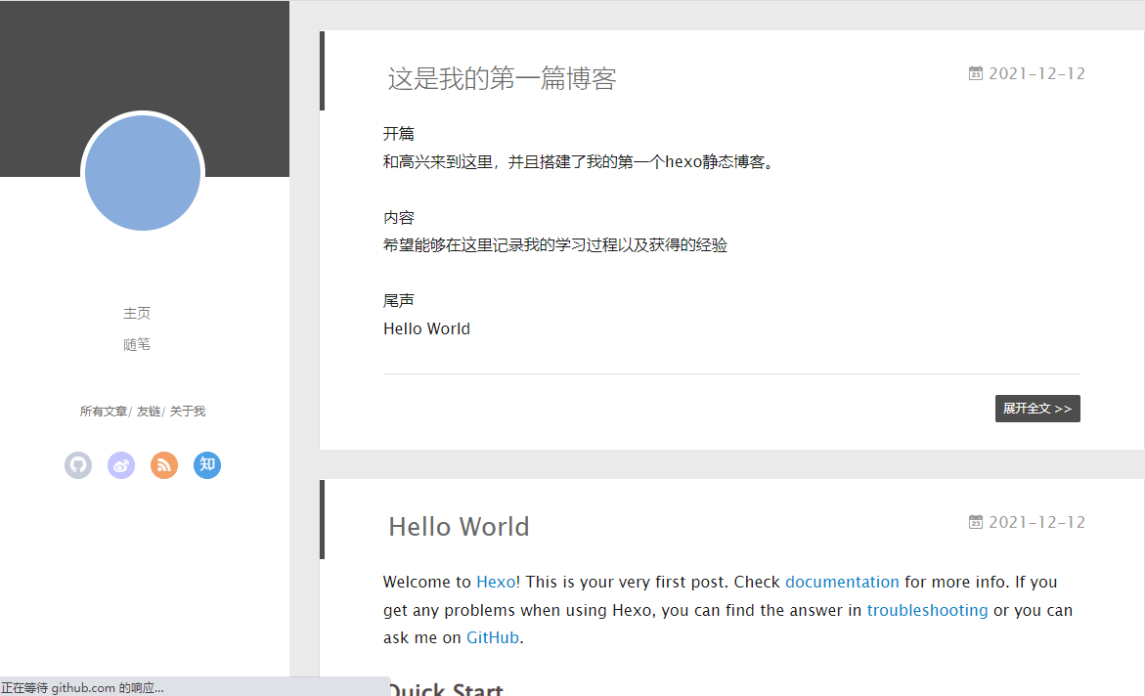Click the line 希望能够在这里记录我的学习过程
Viewport: 1145px width, 696px height.
555,245
